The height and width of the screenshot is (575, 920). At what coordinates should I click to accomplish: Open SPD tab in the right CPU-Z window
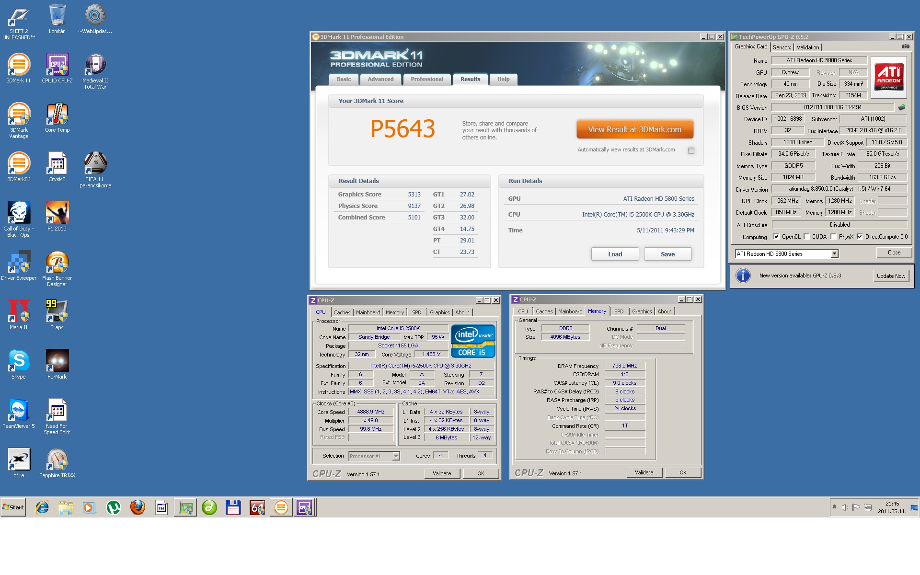(x=619, y=311)
